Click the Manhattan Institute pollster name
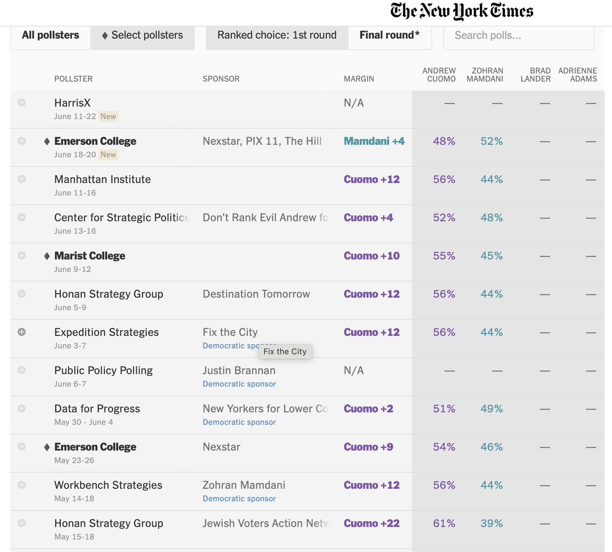This screenshot has height=552, width=612. [103, 179]
